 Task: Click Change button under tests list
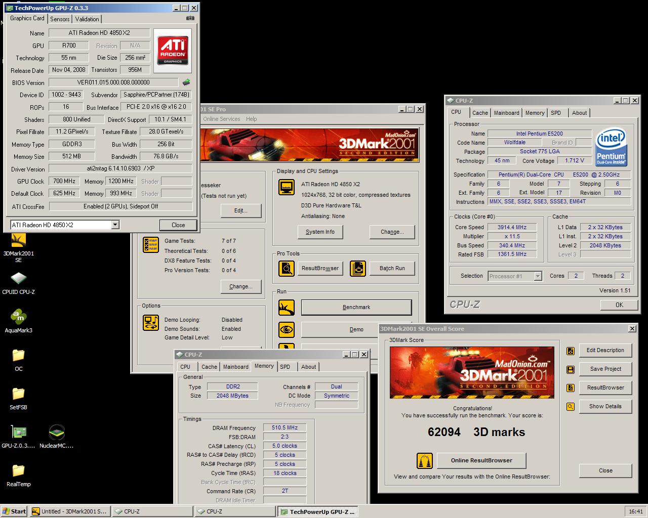pos(240,286)
